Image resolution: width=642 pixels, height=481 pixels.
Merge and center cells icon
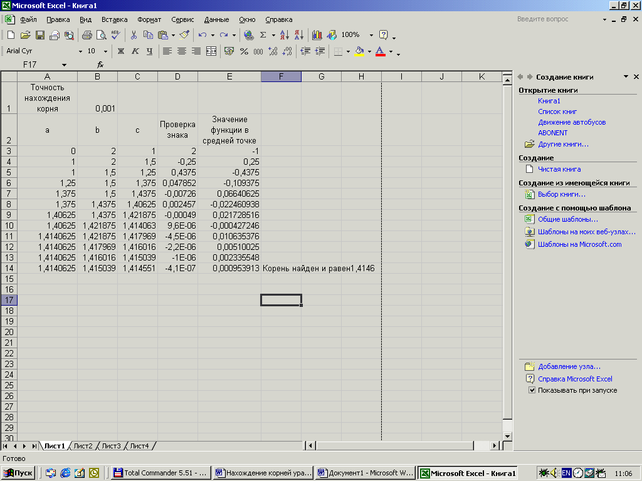click(211, 51)
